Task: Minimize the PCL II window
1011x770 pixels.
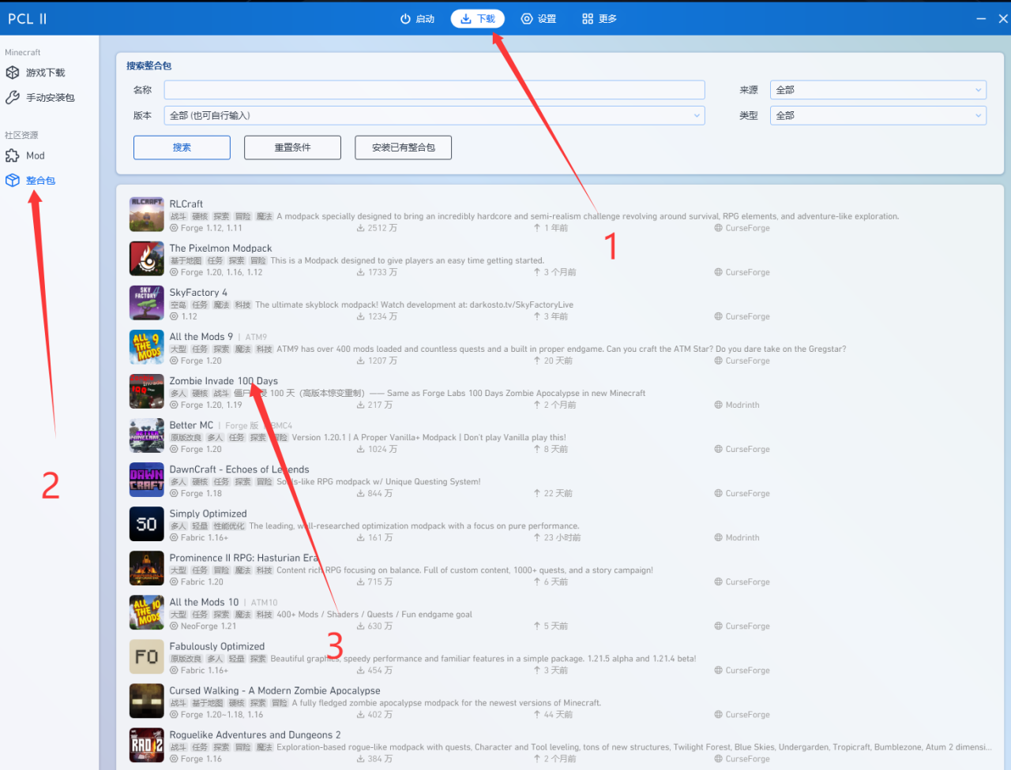Action: (x=981, y=19)
